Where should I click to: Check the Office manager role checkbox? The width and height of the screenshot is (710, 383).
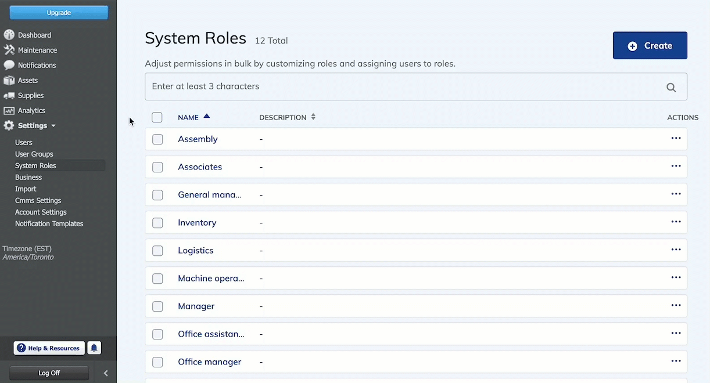[157, 362]
